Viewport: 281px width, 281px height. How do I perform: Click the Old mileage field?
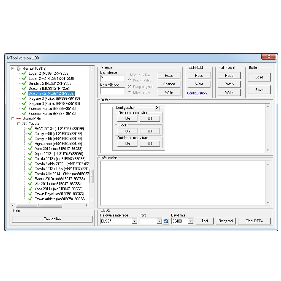(112, 78)
